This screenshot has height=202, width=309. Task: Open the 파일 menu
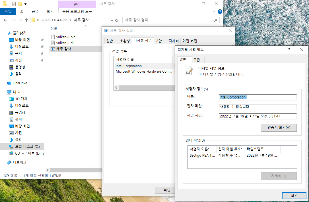pos(8,11)
